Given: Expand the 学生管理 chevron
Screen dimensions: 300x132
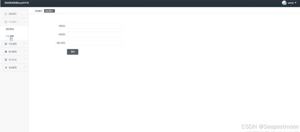Looking at the screenshot, I should (25, 44).
